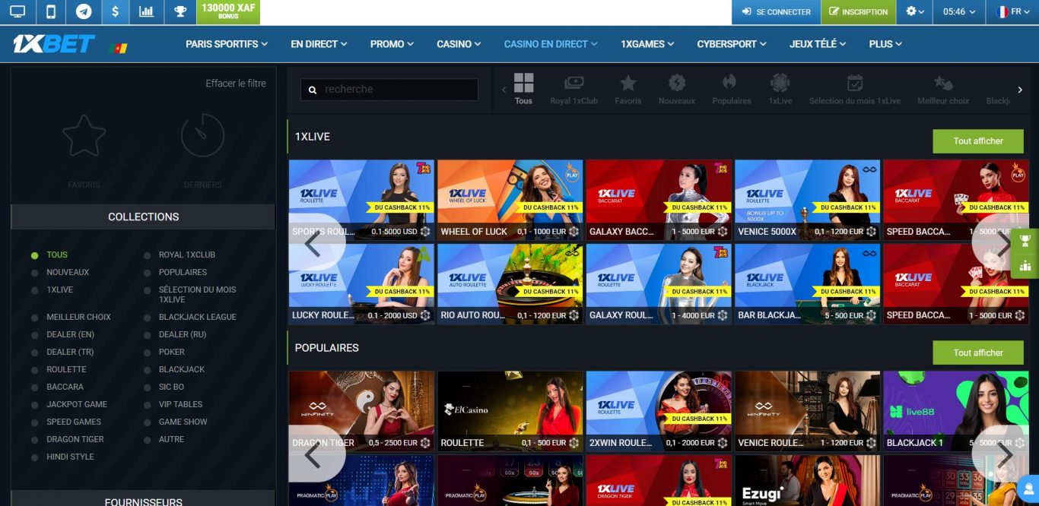Open statistics via the bar chart icon
Screen dimensions: 1039x506
146,12
